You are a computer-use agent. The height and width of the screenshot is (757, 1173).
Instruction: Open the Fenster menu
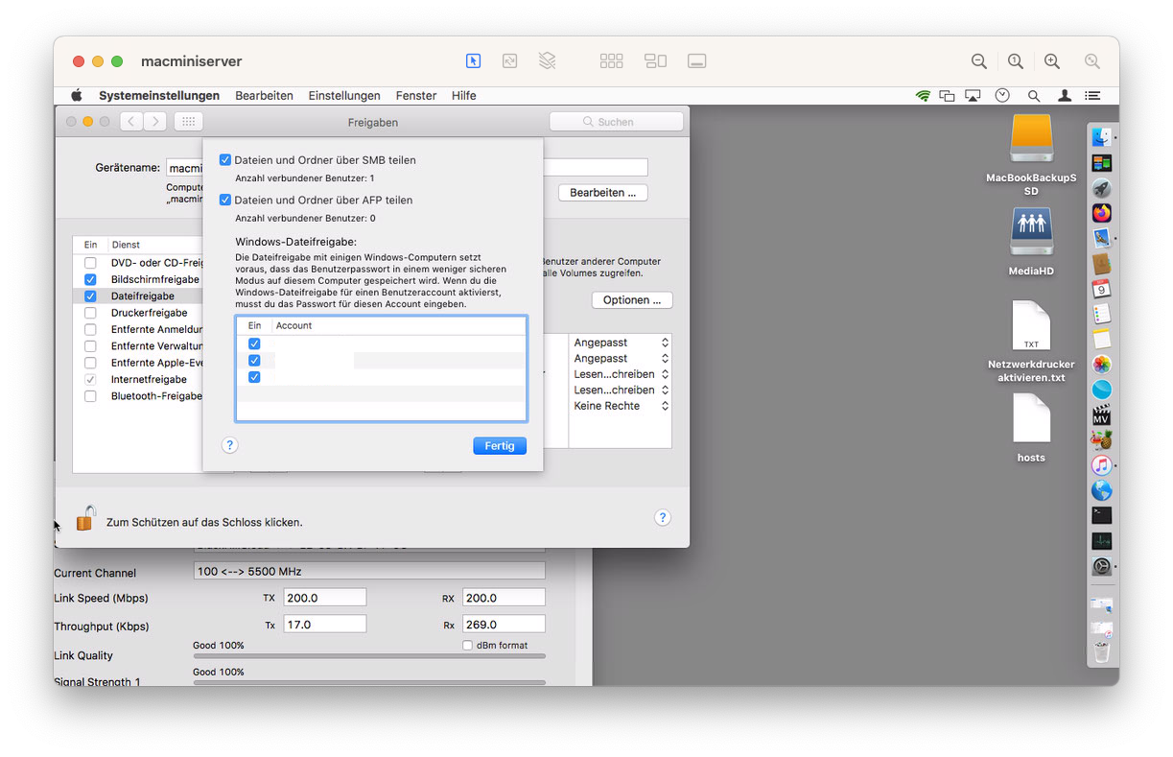(x=415, y=96)
